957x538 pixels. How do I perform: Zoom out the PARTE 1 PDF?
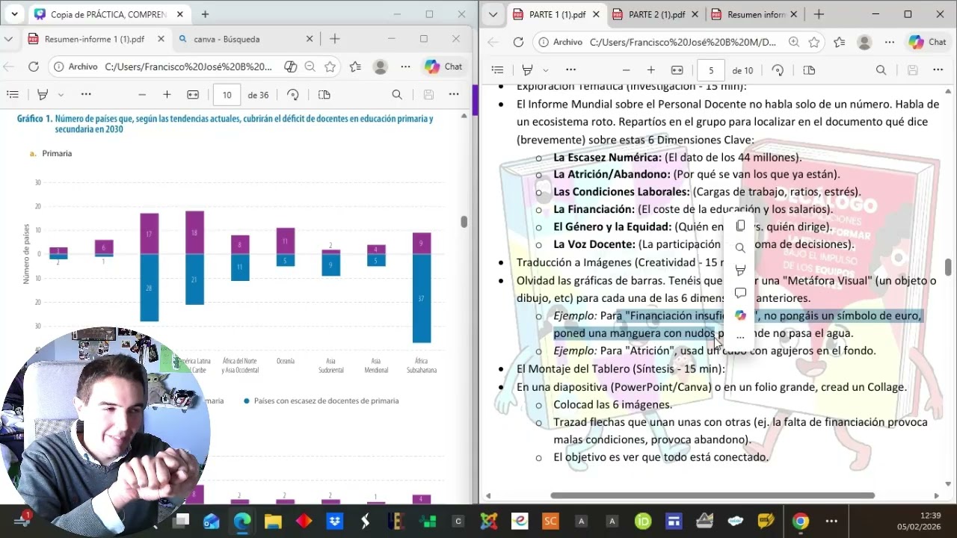[x=626, y=70]
